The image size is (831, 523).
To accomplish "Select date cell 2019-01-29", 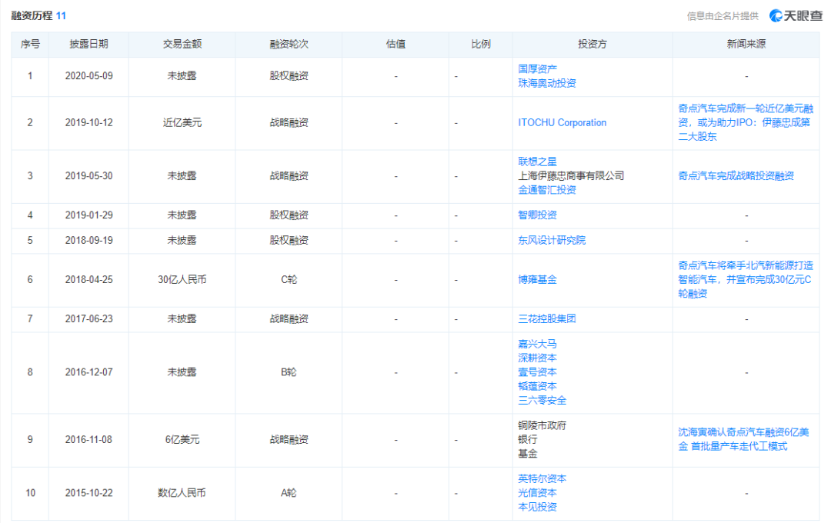I will (89, 215).
